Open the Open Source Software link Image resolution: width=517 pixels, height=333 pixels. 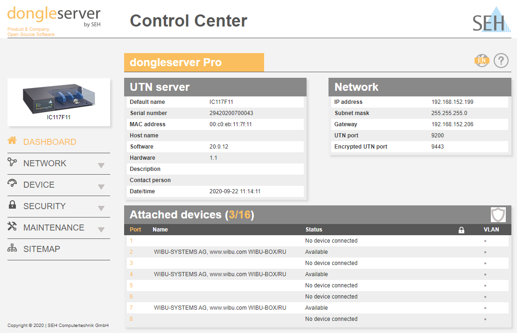coord(31,34)
